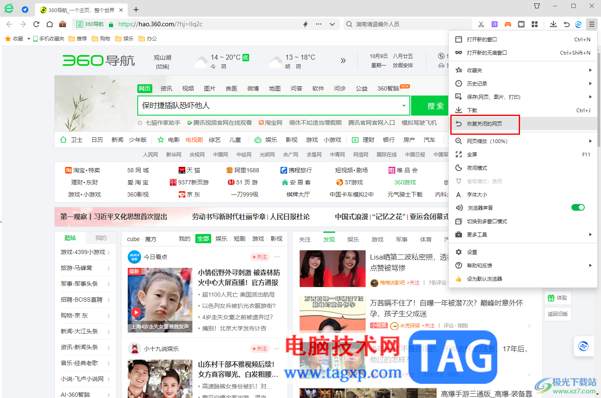Switch to the 视频 category tab
Image resolution: width=601 pixels, height=398 pixels.
pos(188,88)
